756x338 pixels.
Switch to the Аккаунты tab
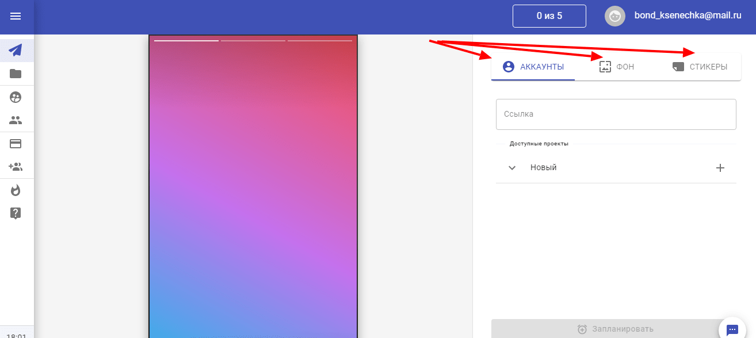pos(533,67)
